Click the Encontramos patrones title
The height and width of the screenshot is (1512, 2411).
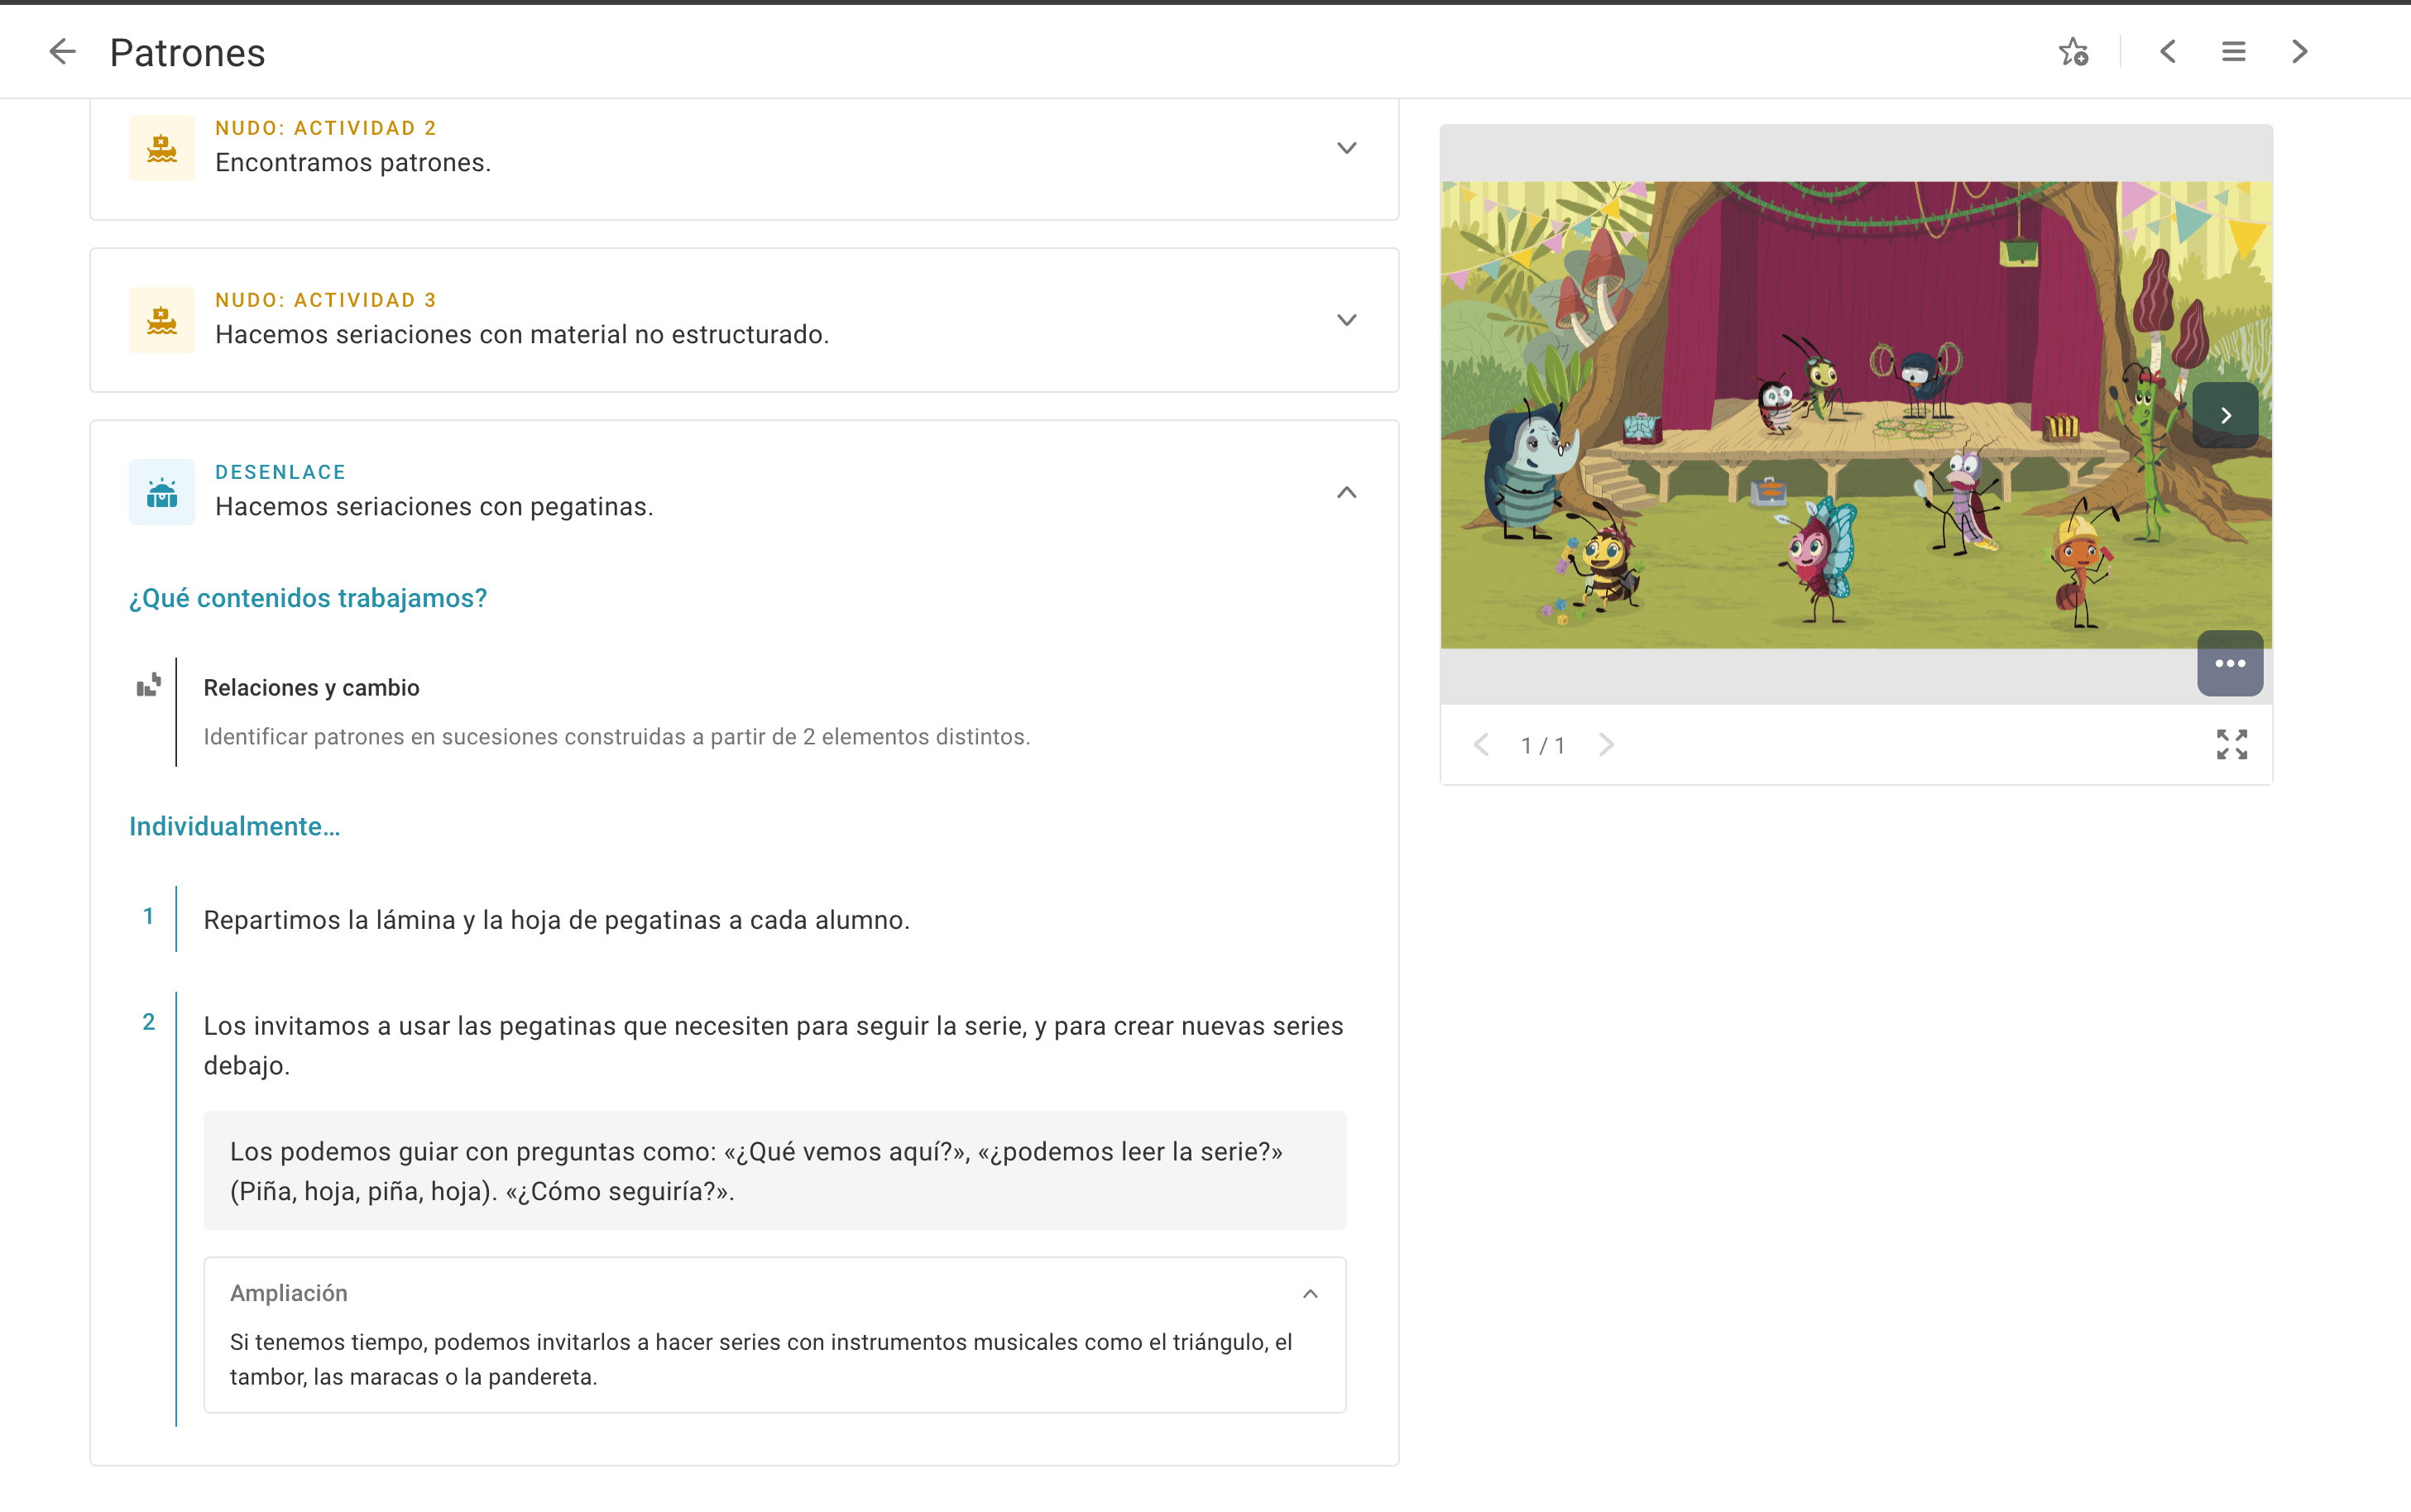pos(353,162)
